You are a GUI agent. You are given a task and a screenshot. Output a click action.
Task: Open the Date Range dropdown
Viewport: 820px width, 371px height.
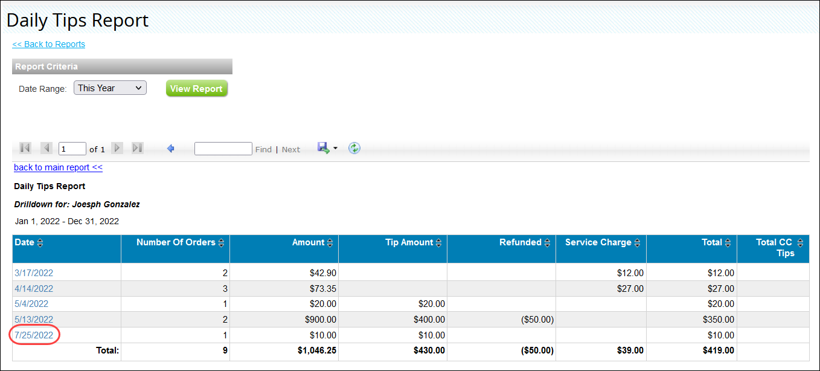coord(111,88)
